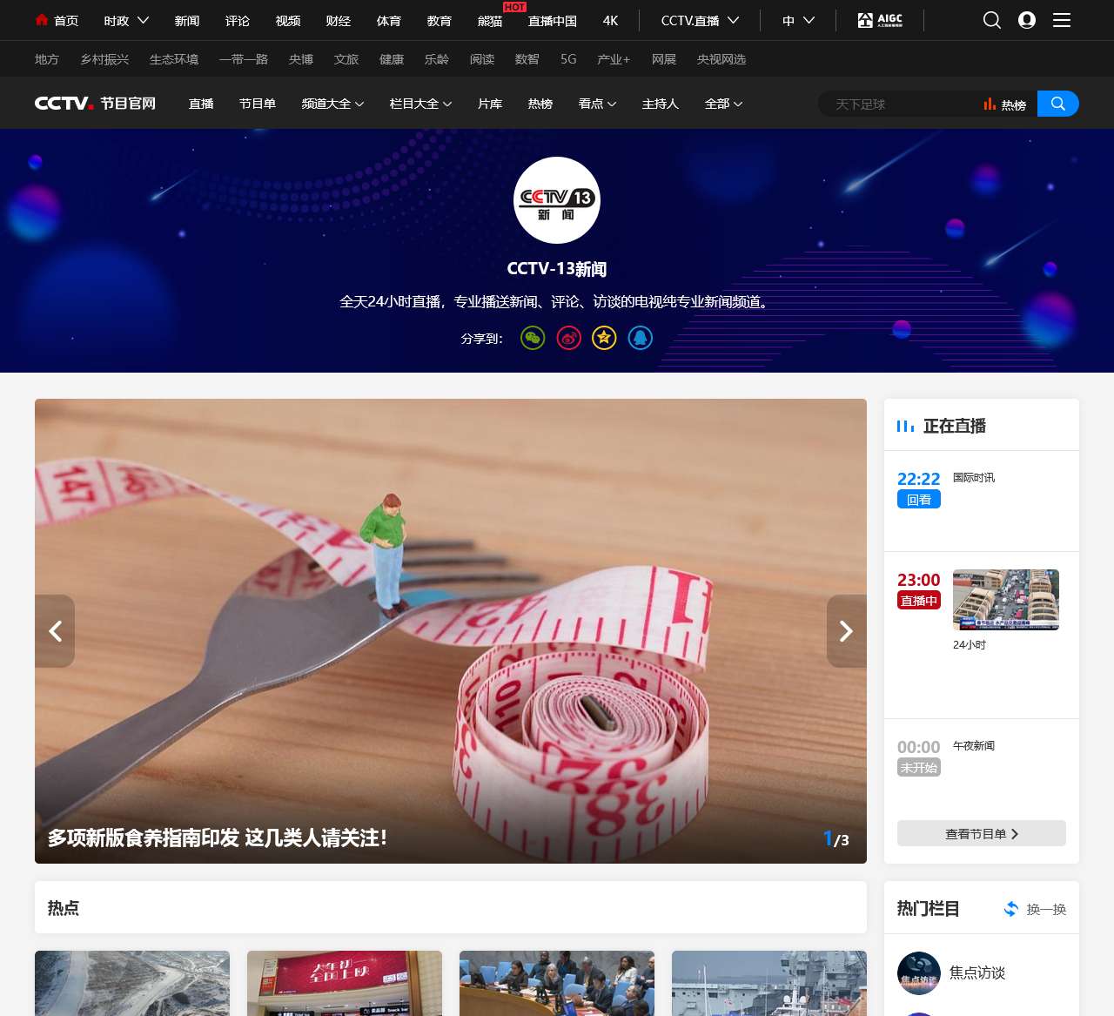Open the snowy road hot-topic thumbnail

tap(132, 983)
